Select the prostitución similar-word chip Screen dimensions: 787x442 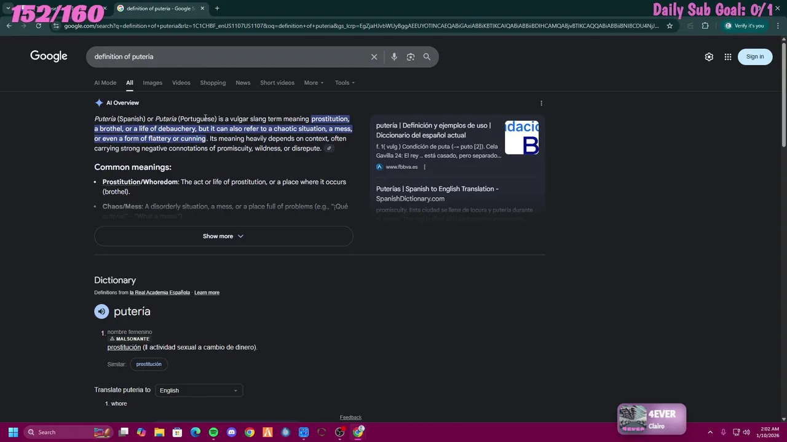pos(149,364)
